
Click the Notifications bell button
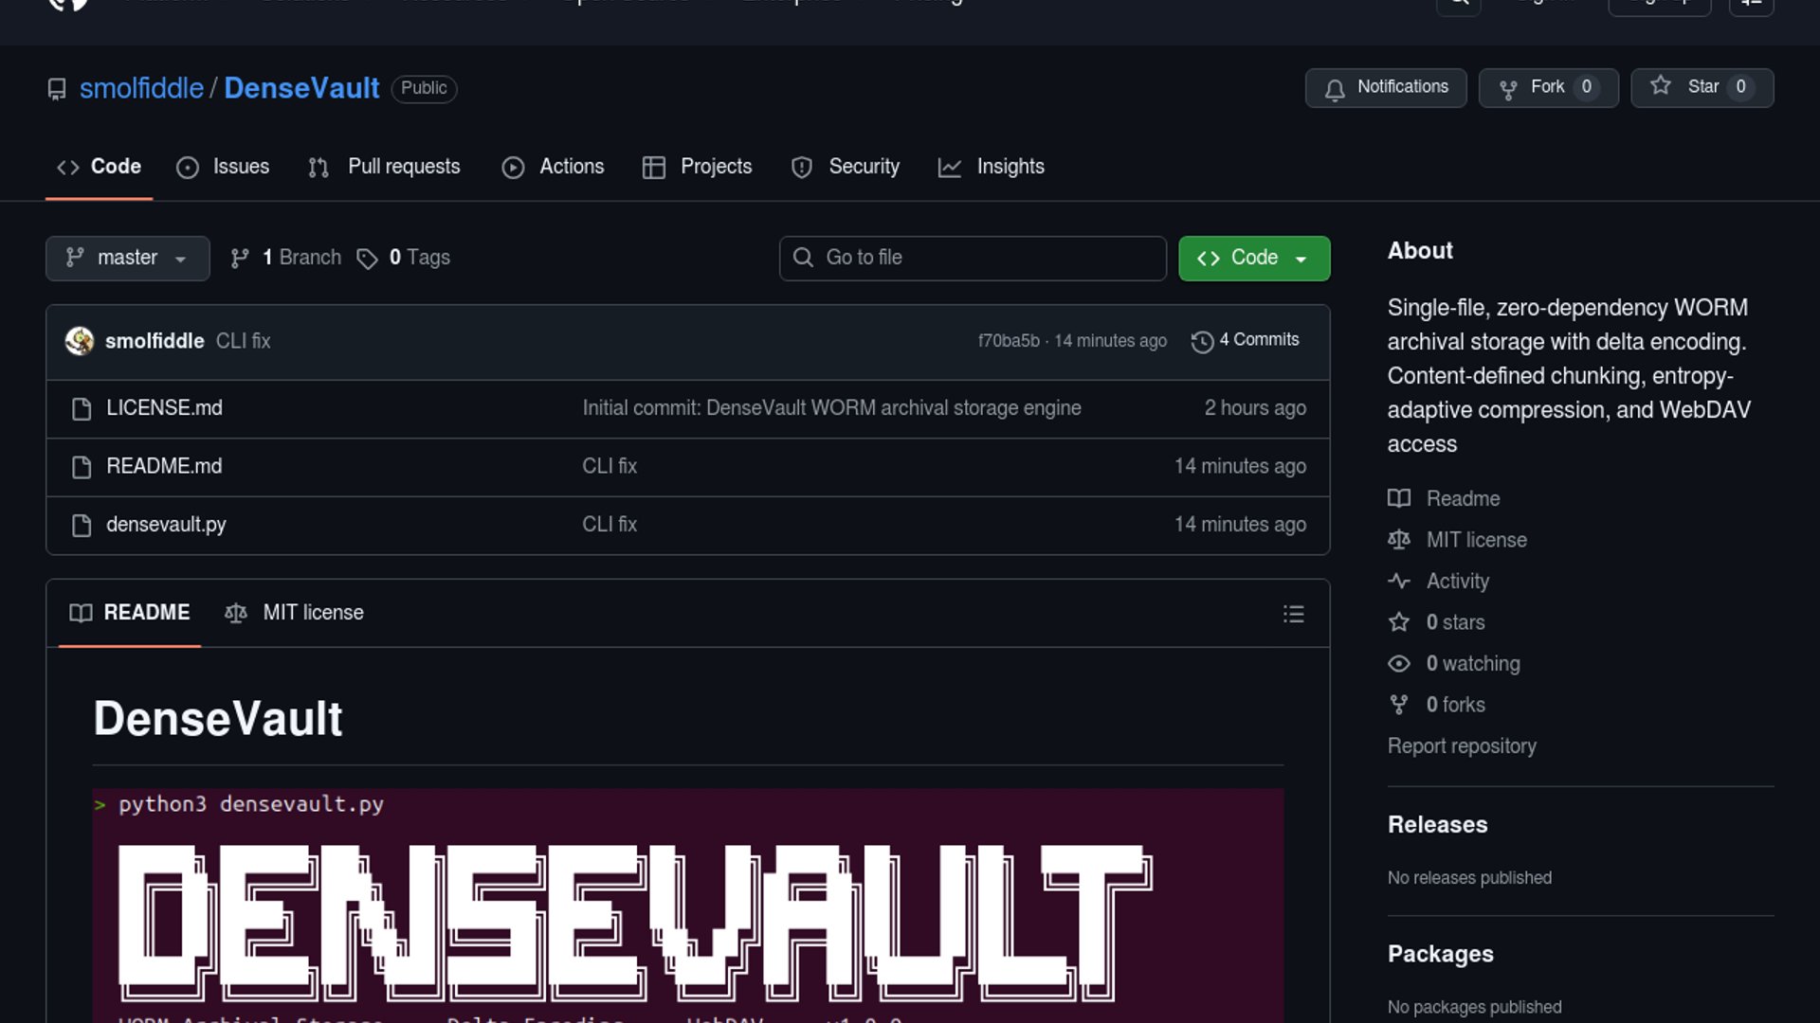1385,88
